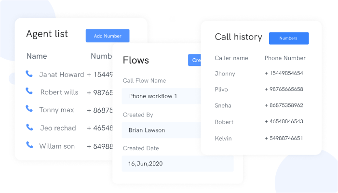
Task: Click the blue Create button in Flows
Action: click(x=194, y=60)
